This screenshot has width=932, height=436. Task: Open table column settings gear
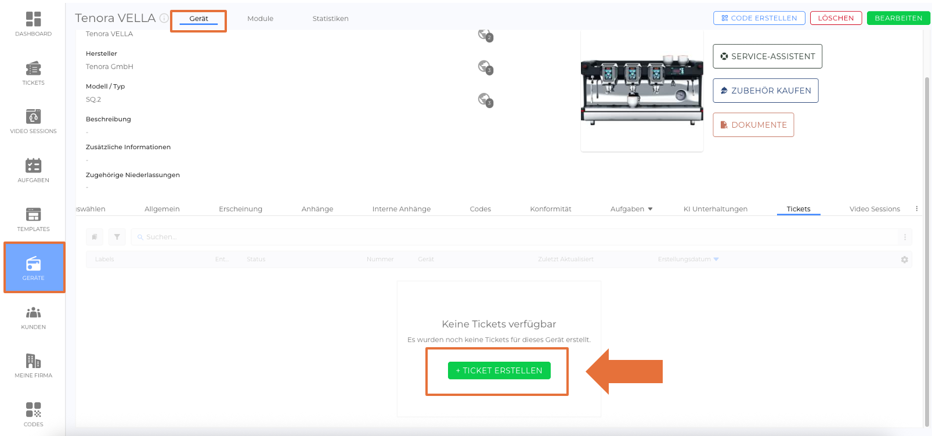[x=904, y=260]
